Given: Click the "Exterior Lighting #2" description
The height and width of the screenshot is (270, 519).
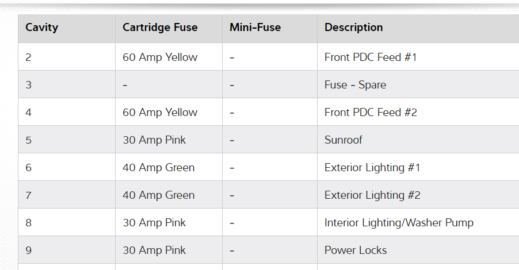Looking at the screenshot, I should (x=372, y=195).
